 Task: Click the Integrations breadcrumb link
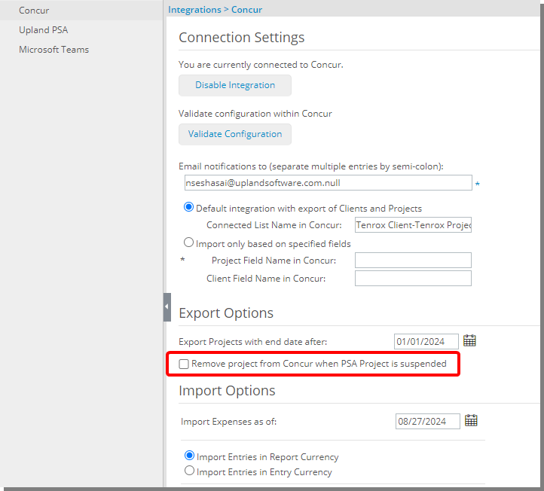coord(194,10)
